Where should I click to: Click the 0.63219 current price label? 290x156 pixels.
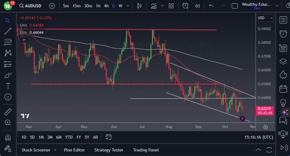coord(265,108)
